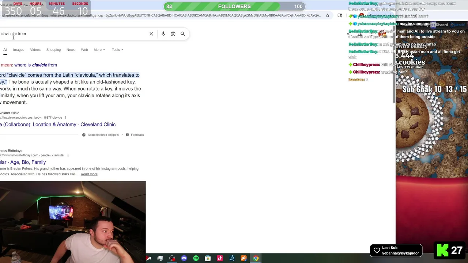
Task: Open options for Famous Birthdays result
Action: coord(68,155)
